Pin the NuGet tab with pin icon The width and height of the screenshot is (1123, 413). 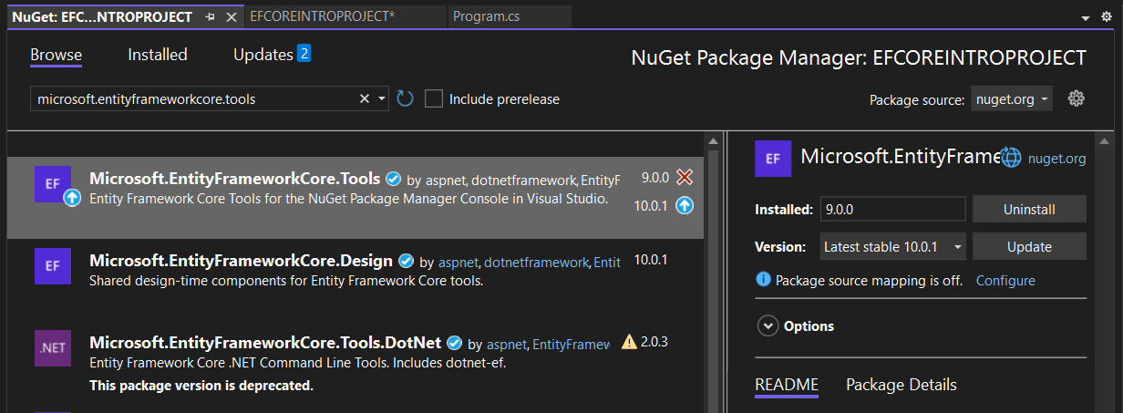(x=211, y=16)
